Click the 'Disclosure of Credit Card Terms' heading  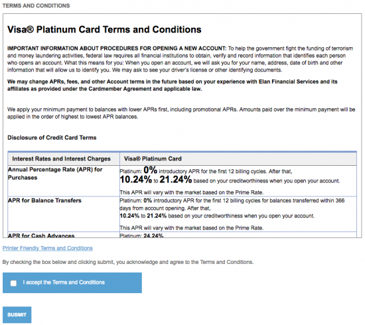point(52,137)
